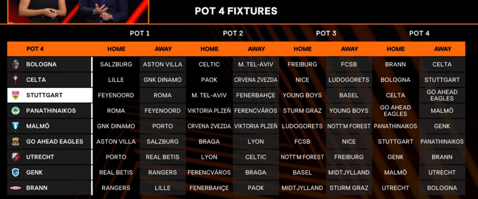This screenshot has width=478, height=199.
Task: Select the Pot 1 column heading
Action: pos(140,33)
